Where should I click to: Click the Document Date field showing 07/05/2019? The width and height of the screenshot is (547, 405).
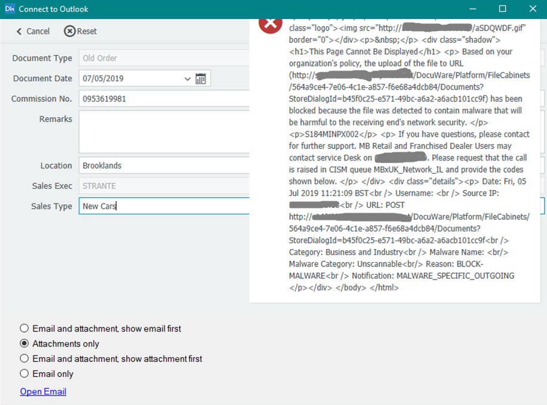(131, 79)
